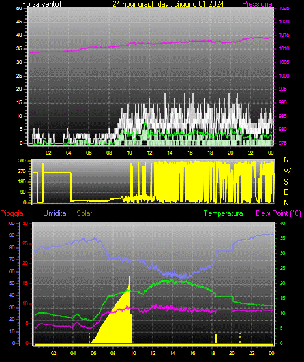Click the 35 temperature axis value

[x=282, y=238]
